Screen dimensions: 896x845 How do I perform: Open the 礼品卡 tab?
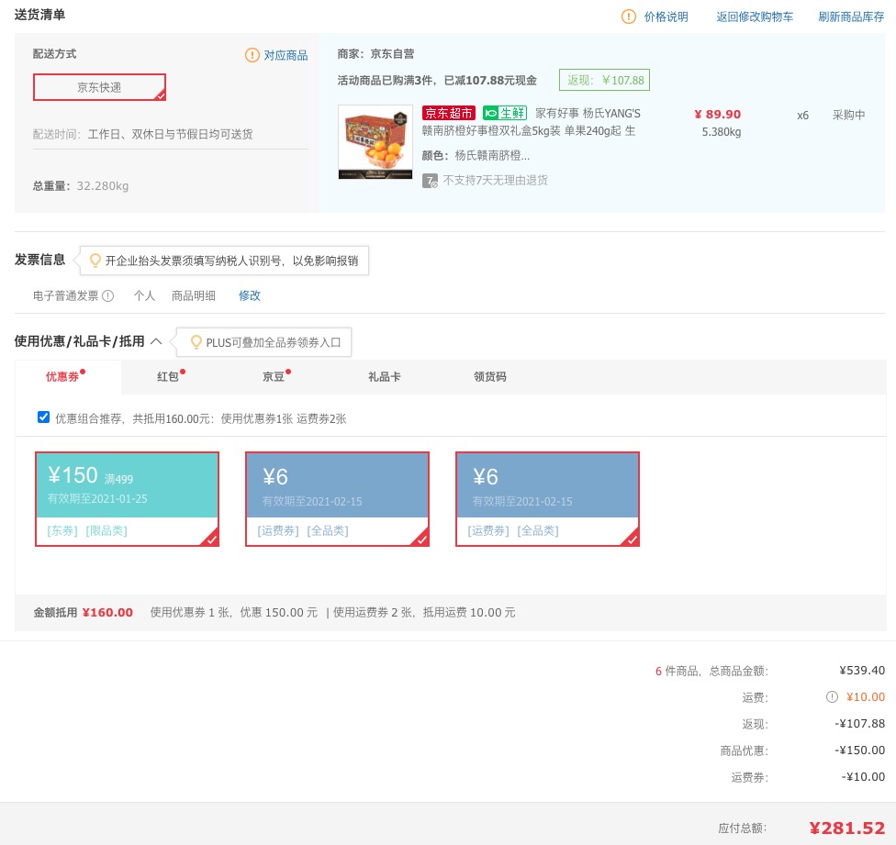tap(385, 377)
